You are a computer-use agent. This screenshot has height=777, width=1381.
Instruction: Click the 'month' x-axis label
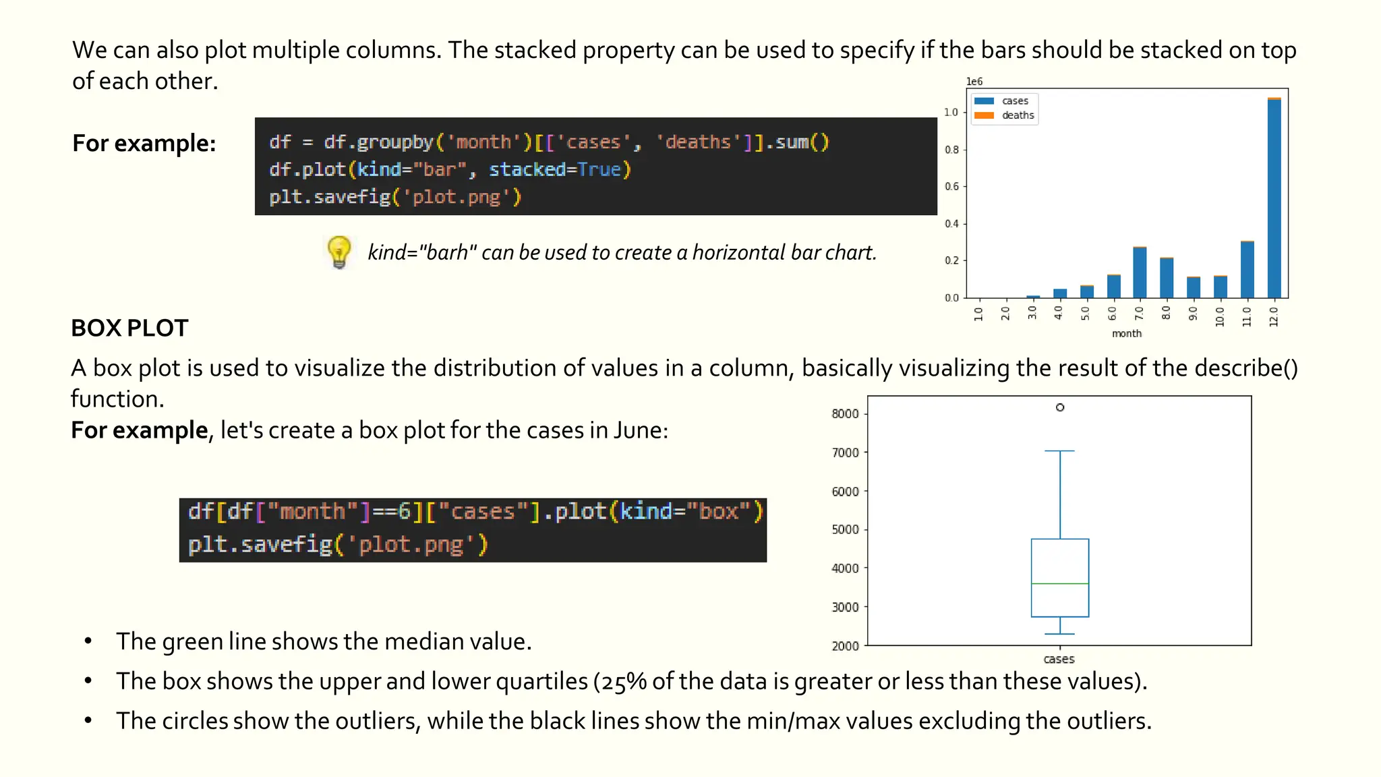pos(1126,333)
